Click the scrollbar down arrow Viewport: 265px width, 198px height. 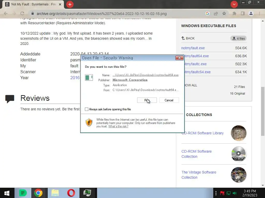pyautogui.click(x=263, y=185)
